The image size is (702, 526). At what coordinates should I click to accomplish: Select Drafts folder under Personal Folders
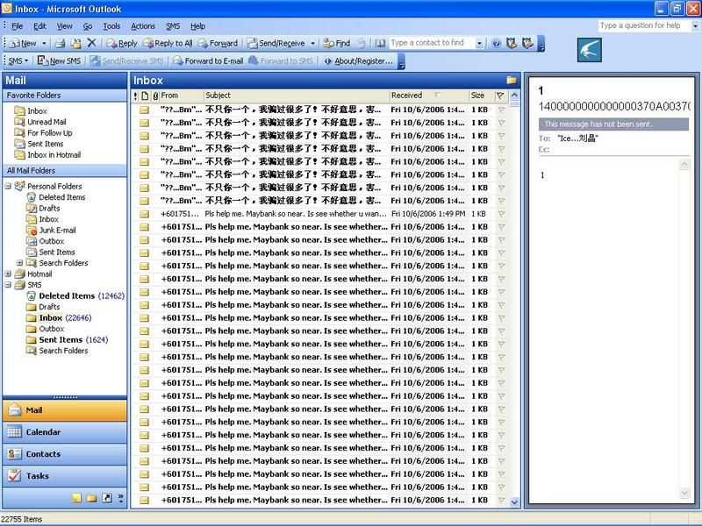point(49,208)
